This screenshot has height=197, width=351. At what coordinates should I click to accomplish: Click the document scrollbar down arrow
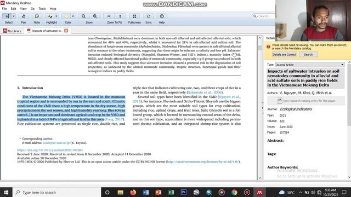[x=259, y=178]
